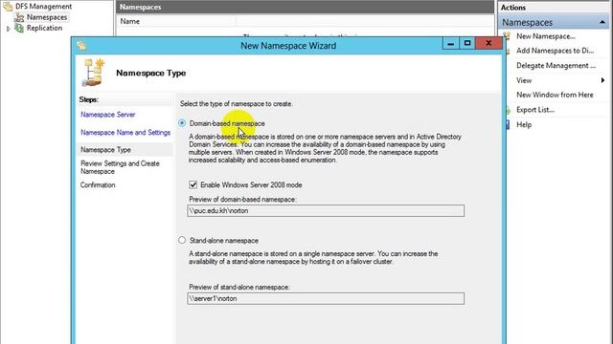Click the Confirmation step
The image size is (613, 344).
98,184
